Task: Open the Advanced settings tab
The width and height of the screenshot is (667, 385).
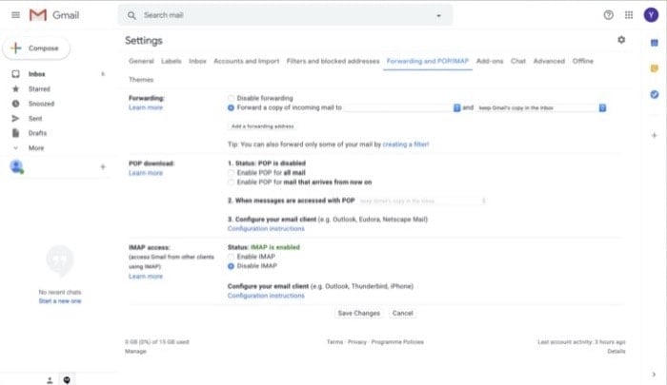Action: (549, 61)
